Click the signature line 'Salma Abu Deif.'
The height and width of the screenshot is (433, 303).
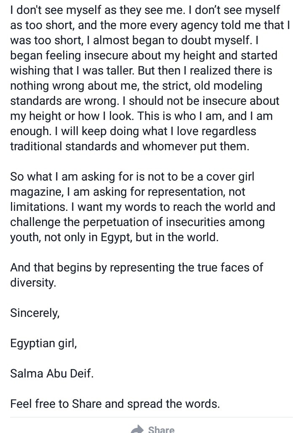tap(52, 373)
